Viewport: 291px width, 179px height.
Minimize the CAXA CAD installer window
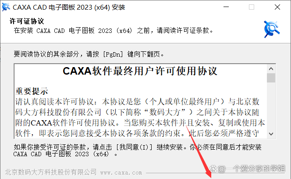(226, 7)
